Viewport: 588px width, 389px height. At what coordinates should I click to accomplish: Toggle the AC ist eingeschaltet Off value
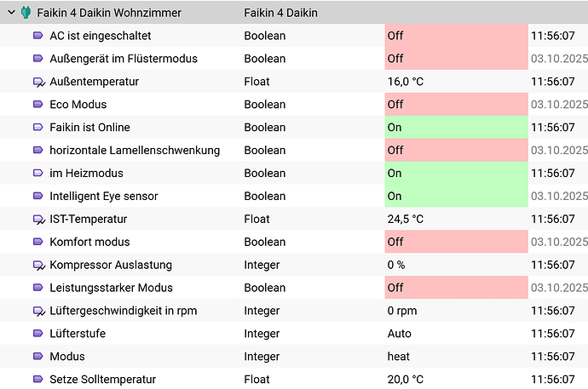[455, 36]
